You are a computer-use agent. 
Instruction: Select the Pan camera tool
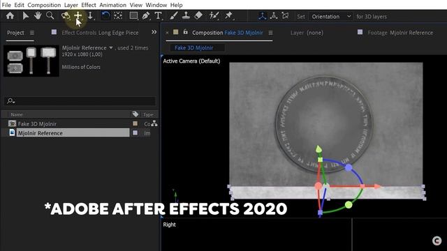[x=78, y=15]
